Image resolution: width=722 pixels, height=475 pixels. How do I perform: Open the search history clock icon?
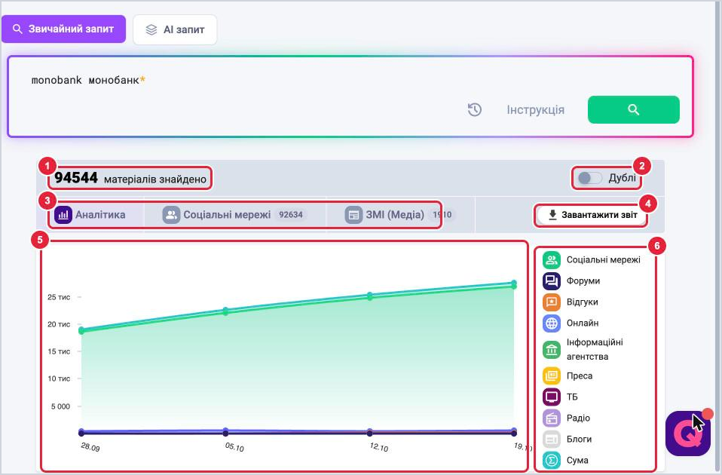[x=474, y=109]
